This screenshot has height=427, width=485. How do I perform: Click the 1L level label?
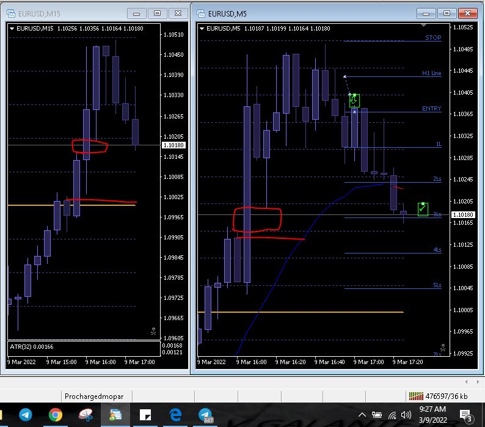(x=439, y=144)
